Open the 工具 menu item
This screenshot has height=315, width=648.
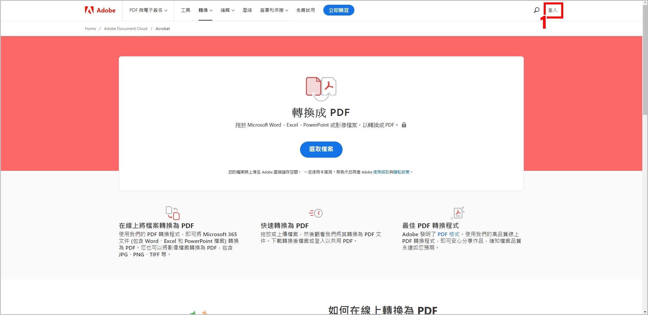point(186,10)
